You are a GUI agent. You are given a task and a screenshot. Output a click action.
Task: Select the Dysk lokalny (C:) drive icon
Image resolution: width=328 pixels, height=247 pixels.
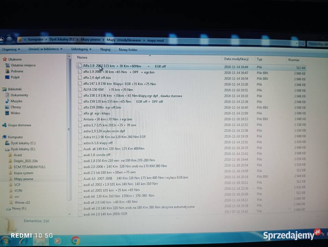pos(7,143)
